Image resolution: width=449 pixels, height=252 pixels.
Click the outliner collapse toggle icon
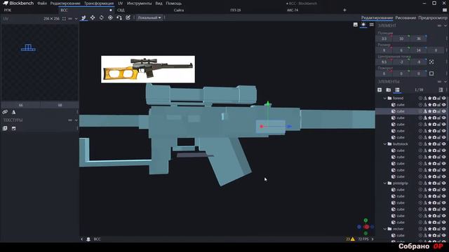(x=441, y=90)
